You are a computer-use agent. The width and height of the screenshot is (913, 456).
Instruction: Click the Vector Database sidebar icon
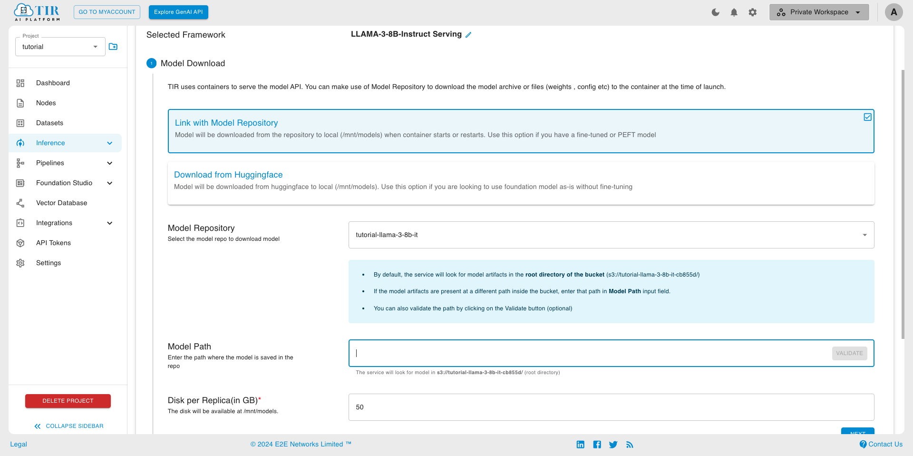(x=20, y=203)
